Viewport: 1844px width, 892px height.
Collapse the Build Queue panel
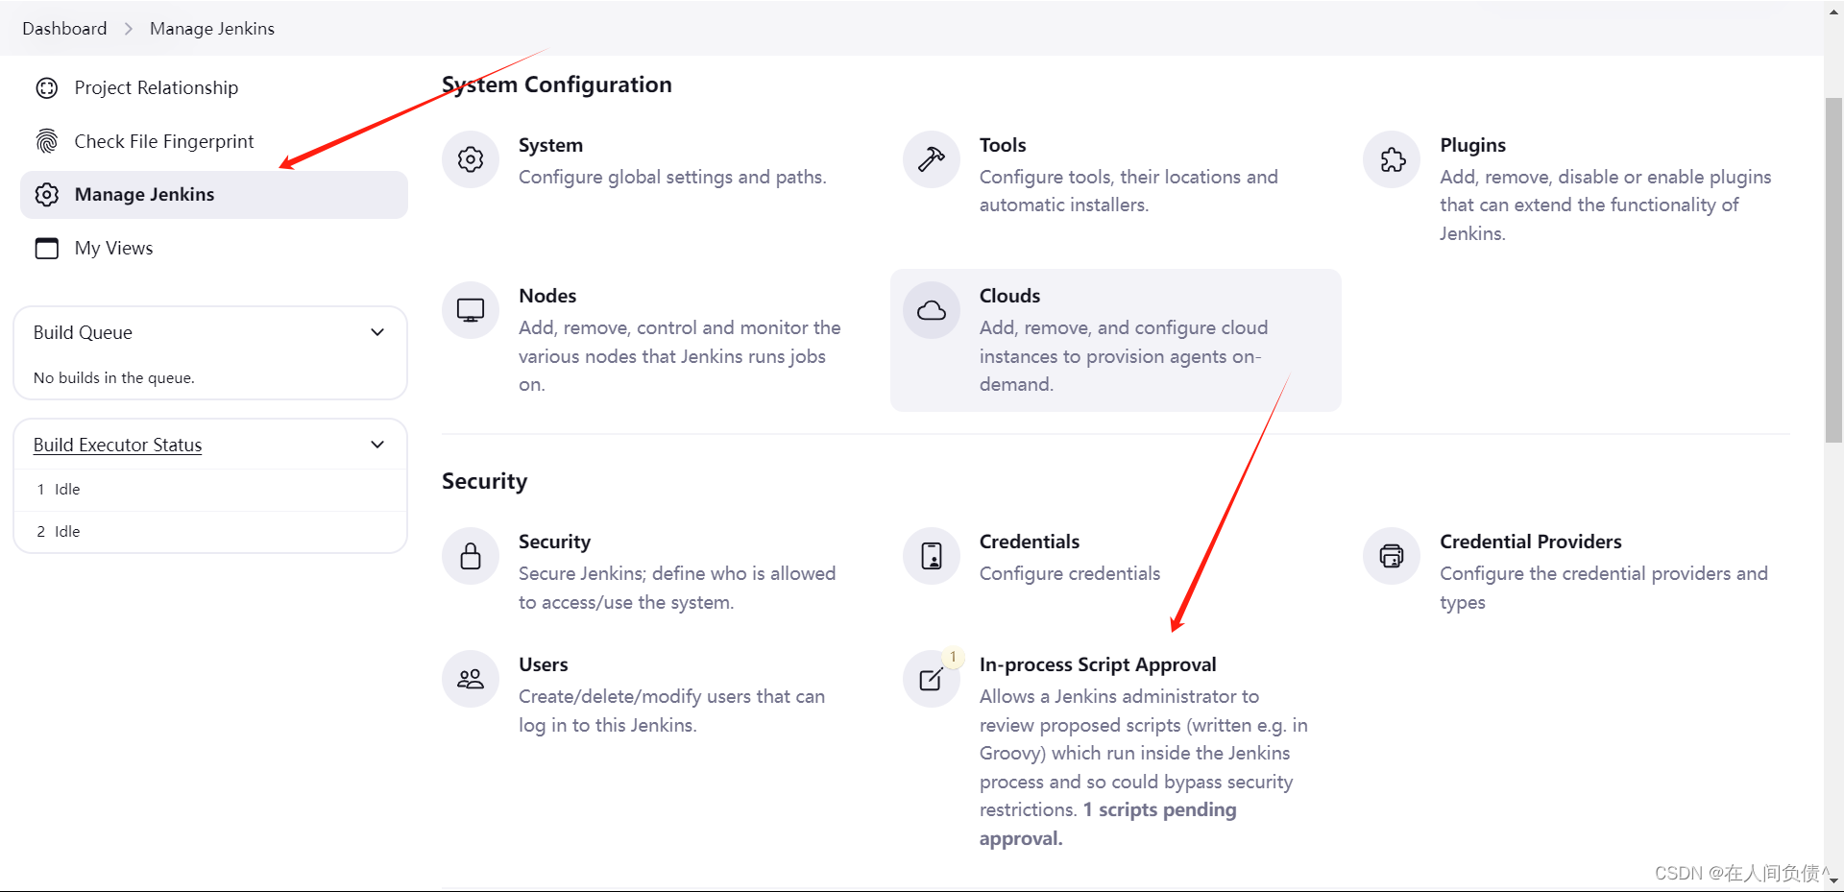coord(377,332)
